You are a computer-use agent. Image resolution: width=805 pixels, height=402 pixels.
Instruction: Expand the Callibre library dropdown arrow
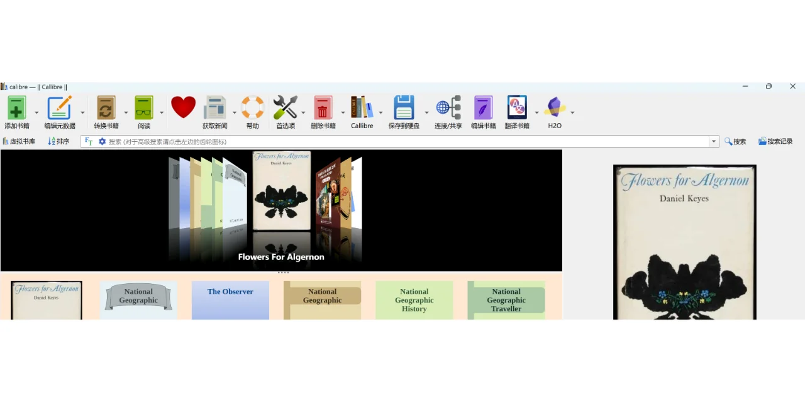pos(380,113)
